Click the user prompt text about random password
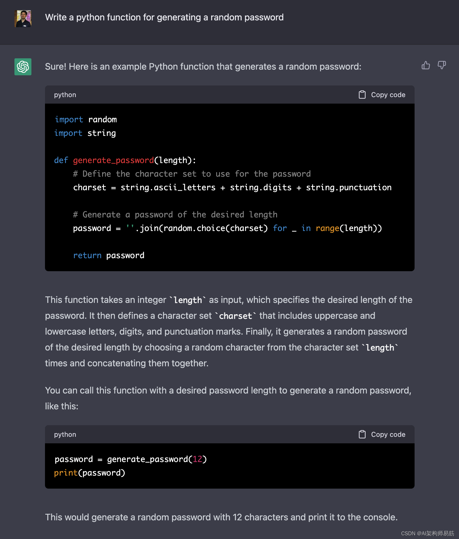This screenshot has width=459, height=539. click(x=164, y=17)
